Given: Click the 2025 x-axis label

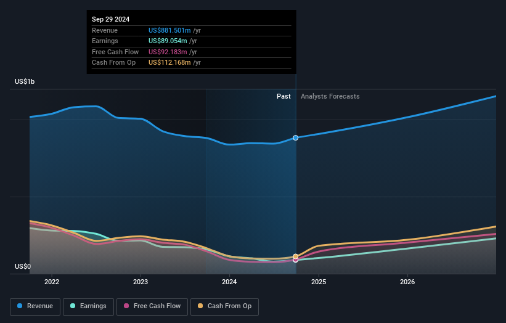Looking at the screenshot, I should pos(319,282).
